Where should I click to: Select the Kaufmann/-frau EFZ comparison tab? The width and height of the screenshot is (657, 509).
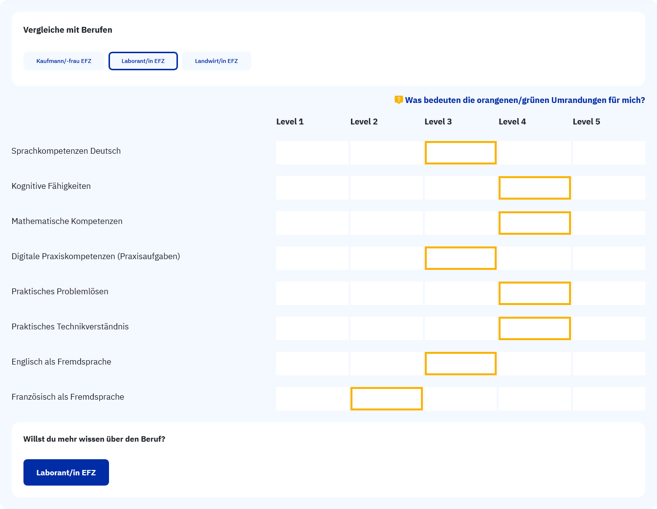click(64, 61)
